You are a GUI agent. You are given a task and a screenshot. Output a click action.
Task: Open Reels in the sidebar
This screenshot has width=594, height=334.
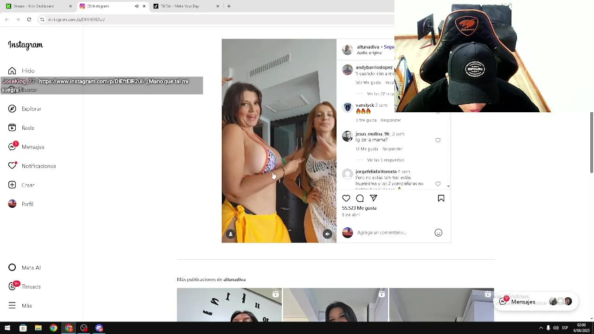click(x=21, y=128)
